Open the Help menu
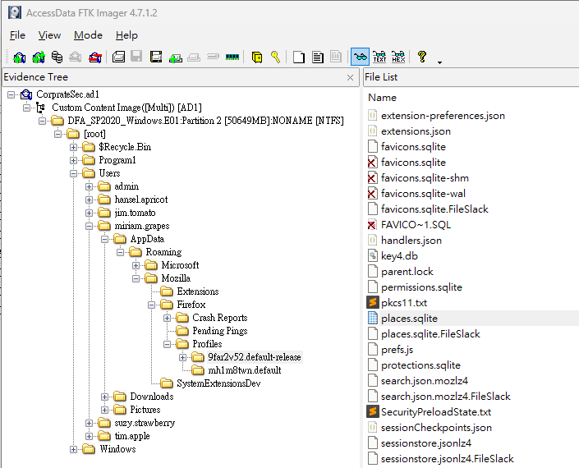The width and height of the screenshot is (579, 468). click(x=126, y=35)
